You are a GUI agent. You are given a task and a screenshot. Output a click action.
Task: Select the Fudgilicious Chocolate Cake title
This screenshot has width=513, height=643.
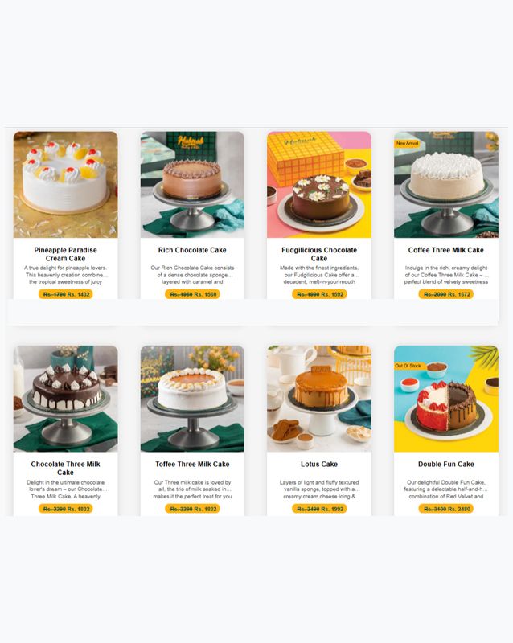[319, 254]
